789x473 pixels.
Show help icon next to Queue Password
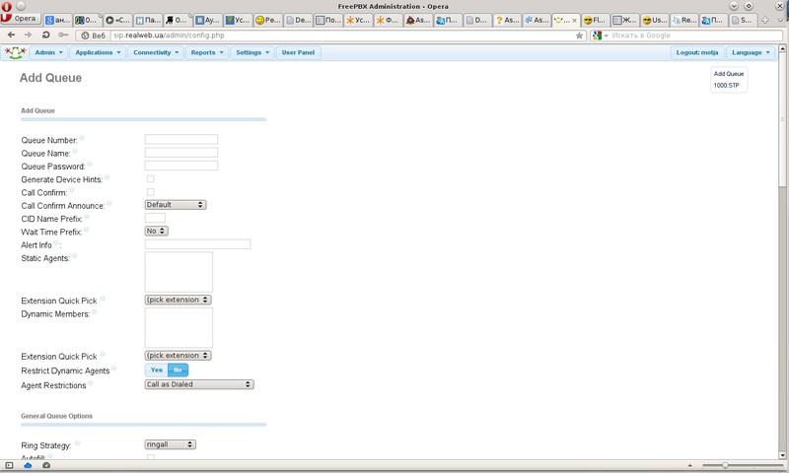[x=90, y=164]
